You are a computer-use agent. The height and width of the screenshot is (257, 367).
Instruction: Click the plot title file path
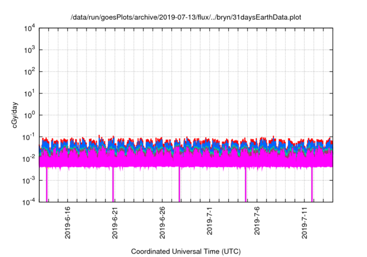(x=185, y=18)
